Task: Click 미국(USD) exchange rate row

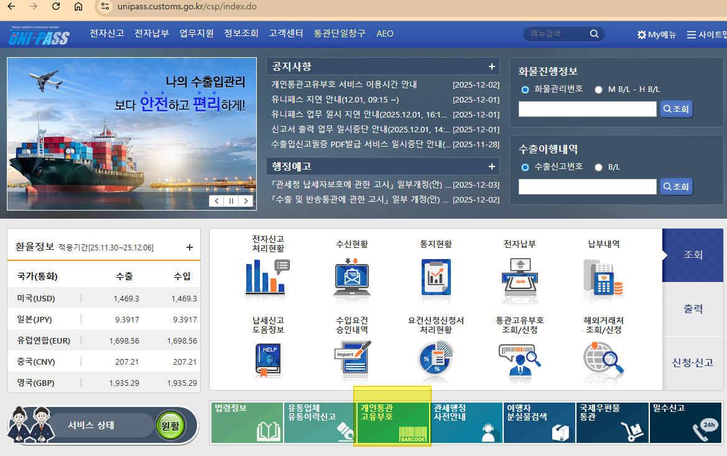Action: coord(104,298)
